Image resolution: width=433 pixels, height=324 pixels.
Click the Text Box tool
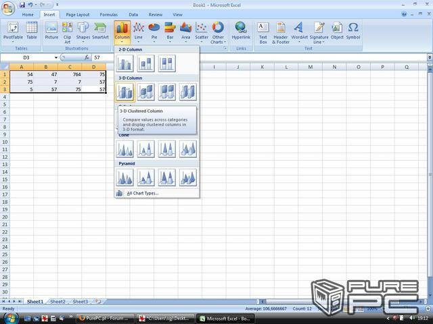[263, 31]
